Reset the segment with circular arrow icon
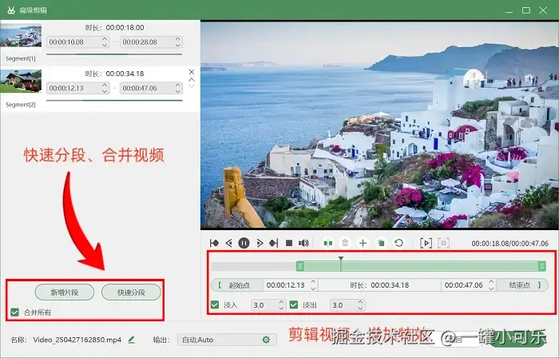 pyautogui.click(x=399, y=243)
